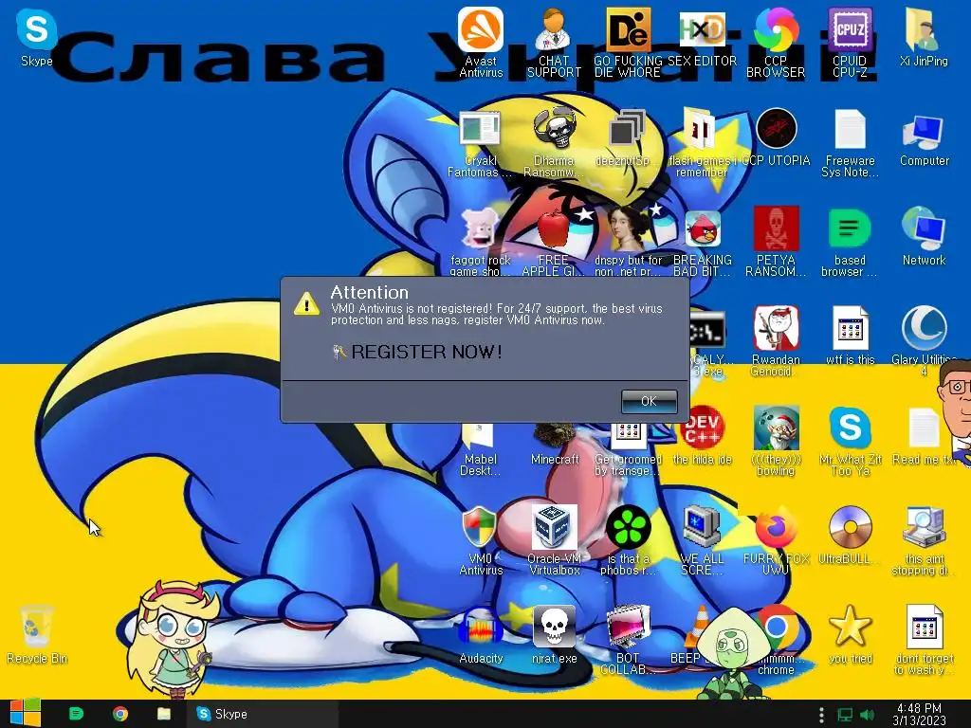Select the PETYA RANSOM... red skull icon
The width and height of the screenshot is (971, 728).
(776, 242)
